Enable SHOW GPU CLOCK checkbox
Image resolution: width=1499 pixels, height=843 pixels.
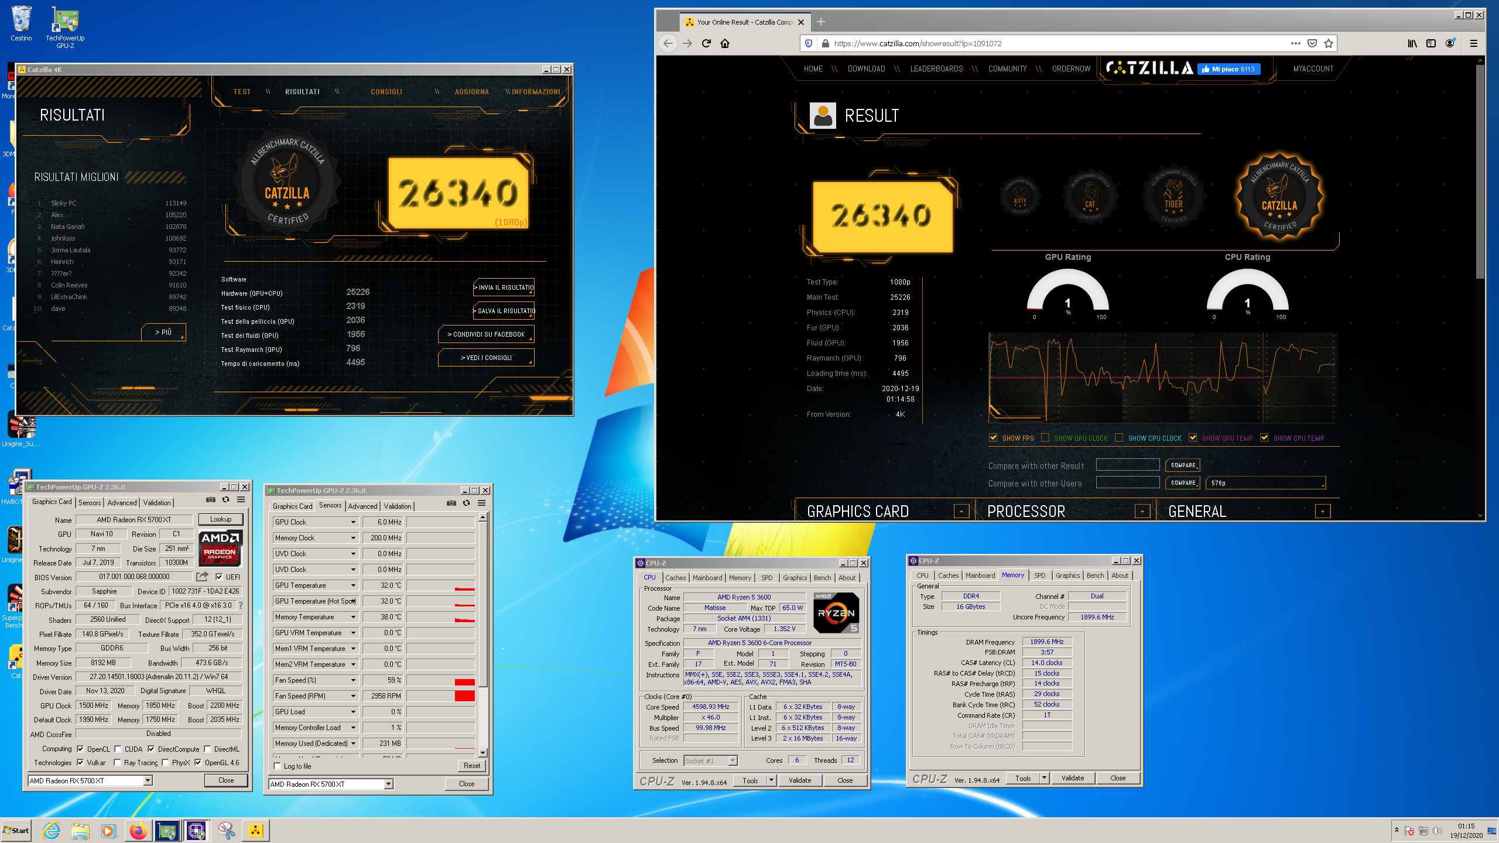point(1045,437)
